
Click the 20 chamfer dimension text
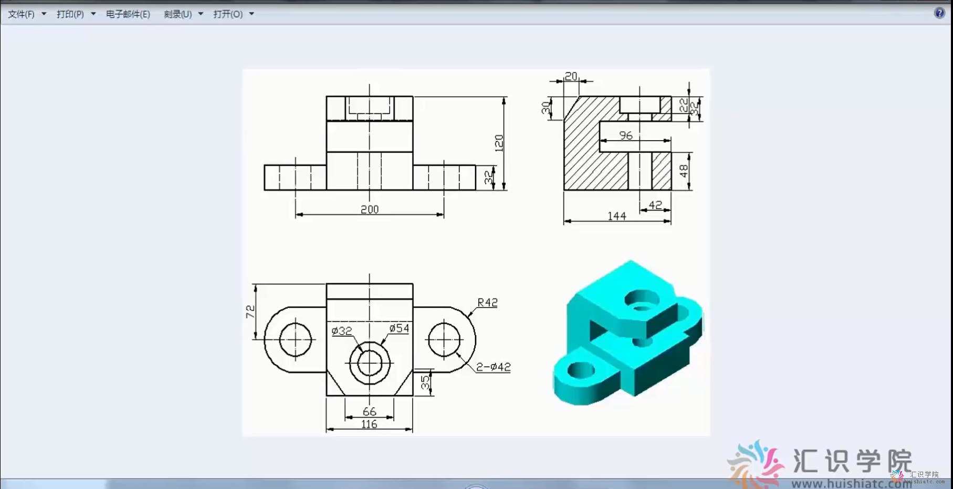pos(571,76)
